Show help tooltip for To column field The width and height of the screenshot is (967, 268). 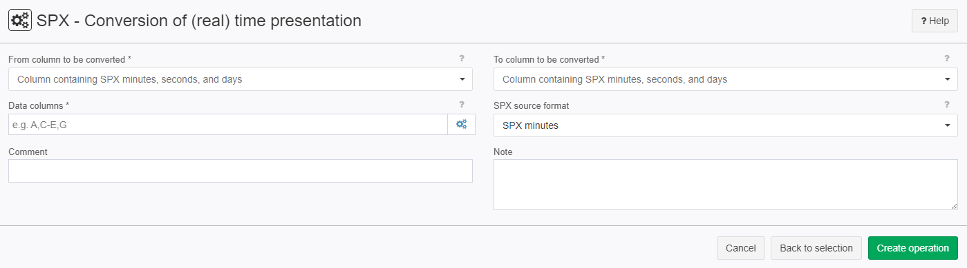pos(947,59)
